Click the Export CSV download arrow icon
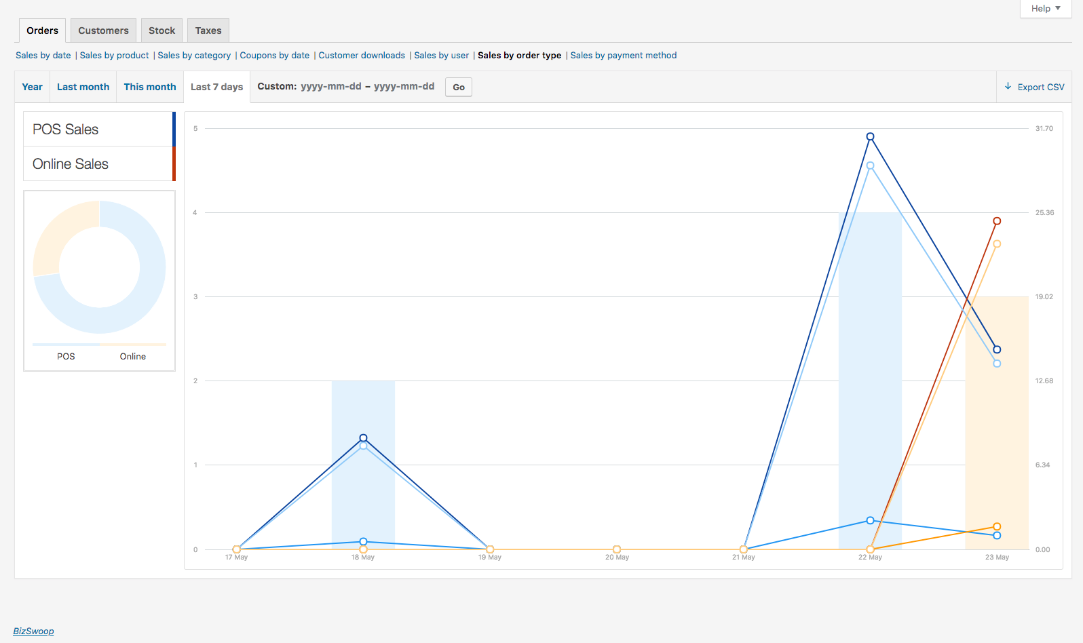The height and width of the screenshot is (643, 1083). pos(1008,86)
